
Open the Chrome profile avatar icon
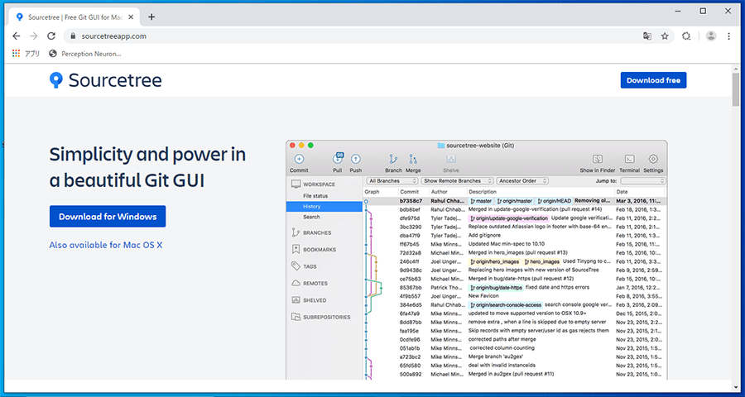pos(711,36)
